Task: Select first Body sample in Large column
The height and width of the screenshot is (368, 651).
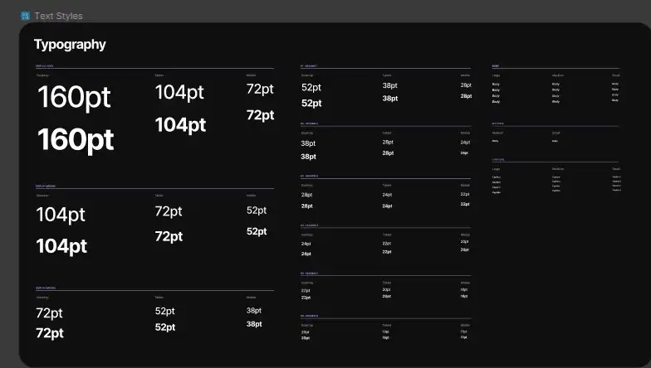Action: (x=496, y=85)
